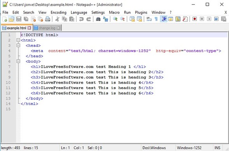The height and width of the screenshot is (151, 229).
Task: Open a file using folder icon
Action: coord(11,19)
